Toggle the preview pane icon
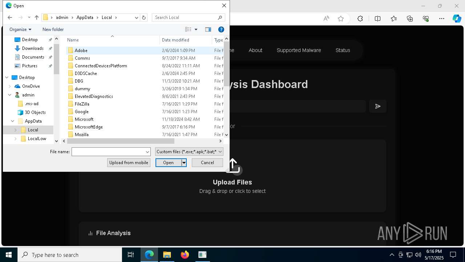The image size is (465, 262). pos(208,29)
